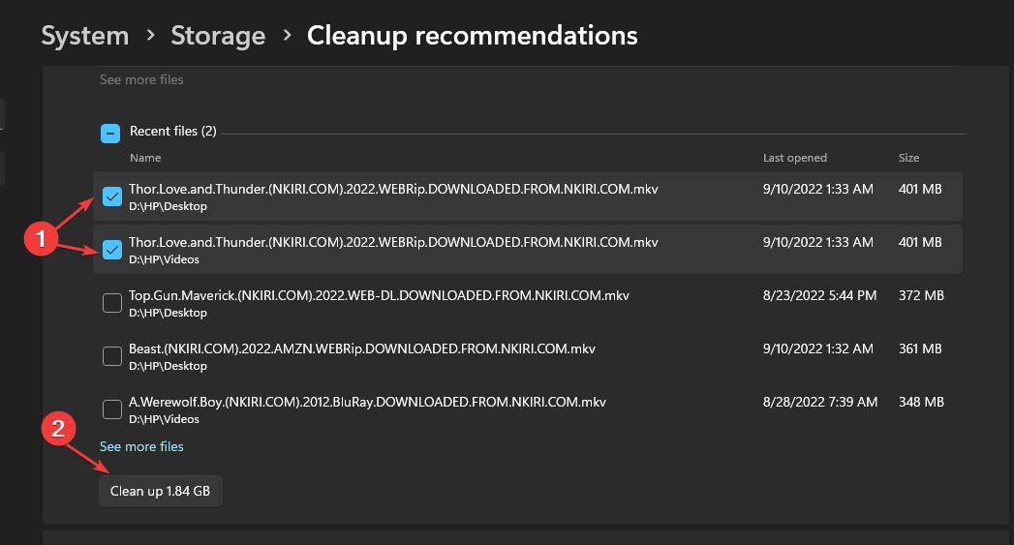
Task: Select the Beast 2022 AMZN file checkbox
Action: [x=112, y=355]
